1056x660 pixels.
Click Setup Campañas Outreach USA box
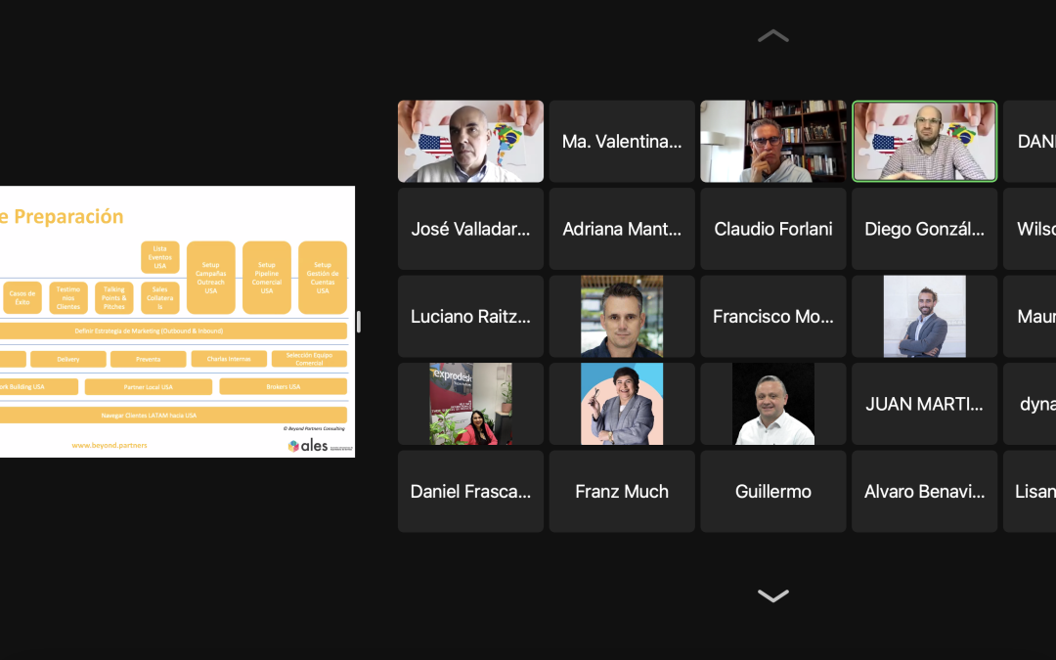(211, 278)
